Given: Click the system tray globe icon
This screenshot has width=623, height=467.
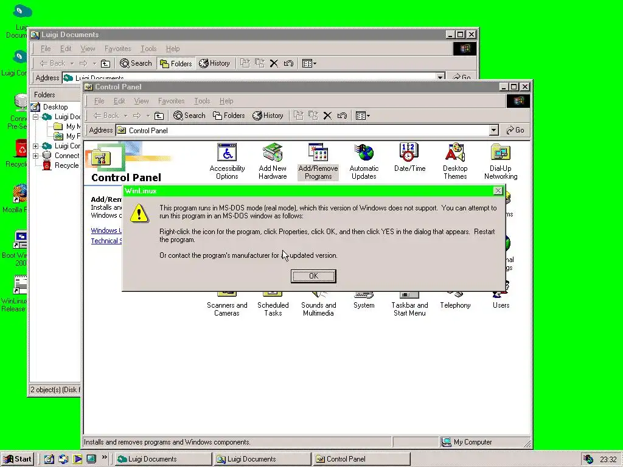Looking at the screenshot, I should (588, 459).
